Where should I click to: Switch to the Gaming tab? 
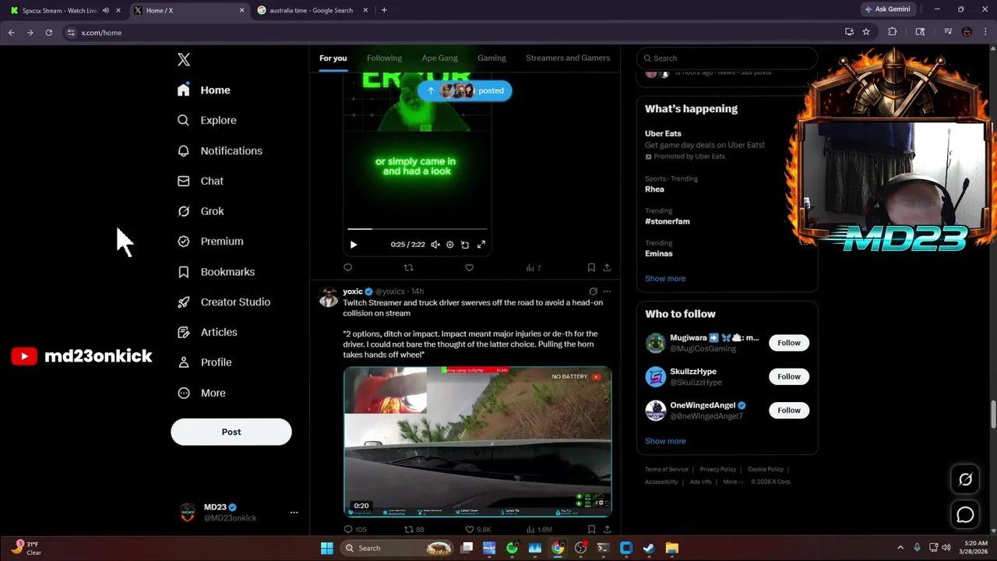491,58
